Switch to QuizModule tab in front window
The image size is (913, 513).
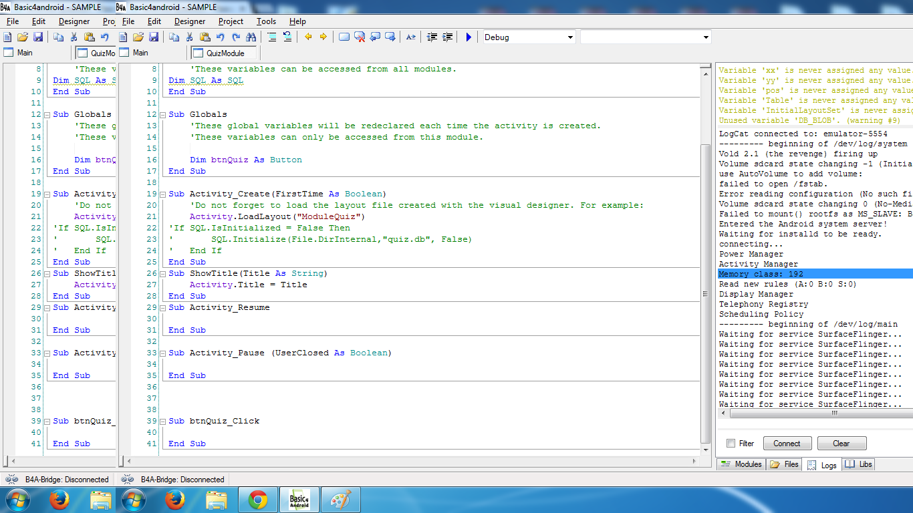point(224,53)
